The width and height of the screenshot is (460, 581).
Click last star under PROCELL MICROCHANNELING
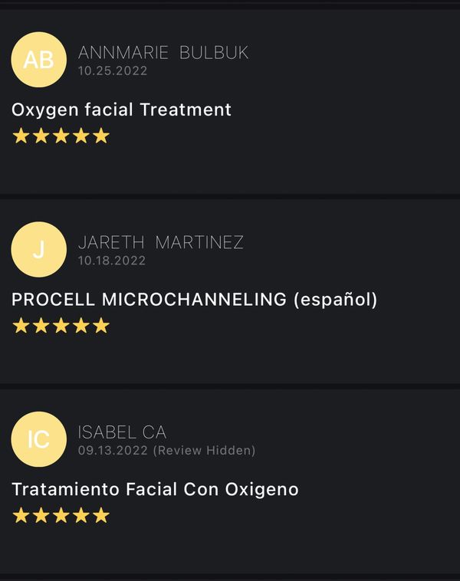pos(101,326)
